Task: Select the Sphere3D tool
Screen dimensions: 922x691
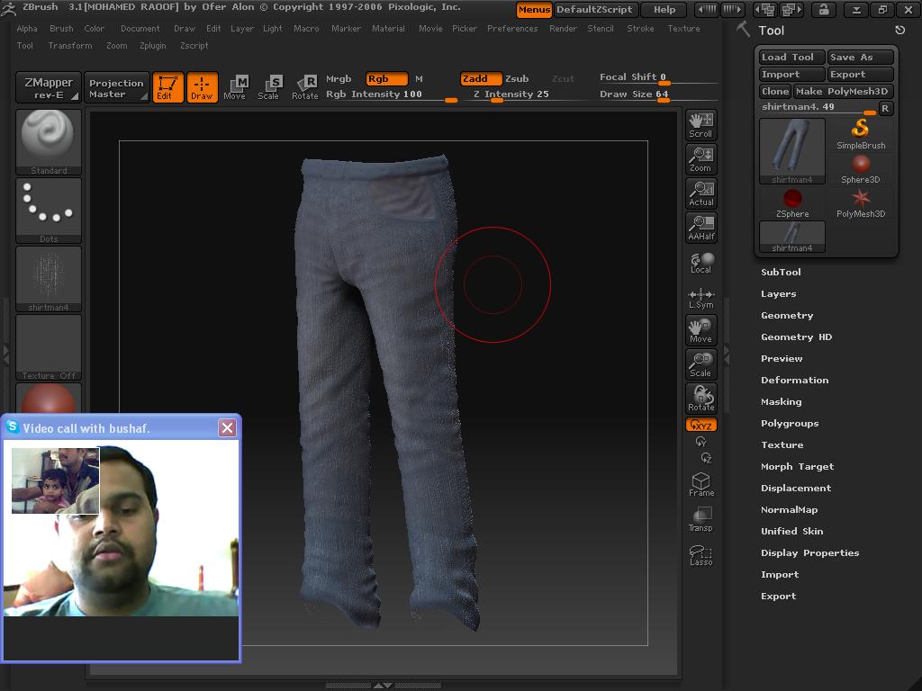Action: pos(861,168)
